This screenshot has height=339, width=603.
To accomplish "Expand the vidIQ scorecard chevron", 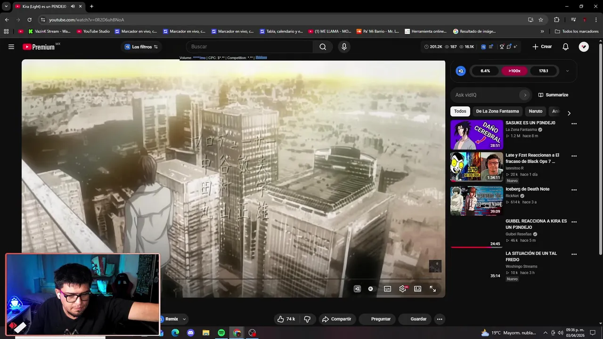I will (567, 71).
